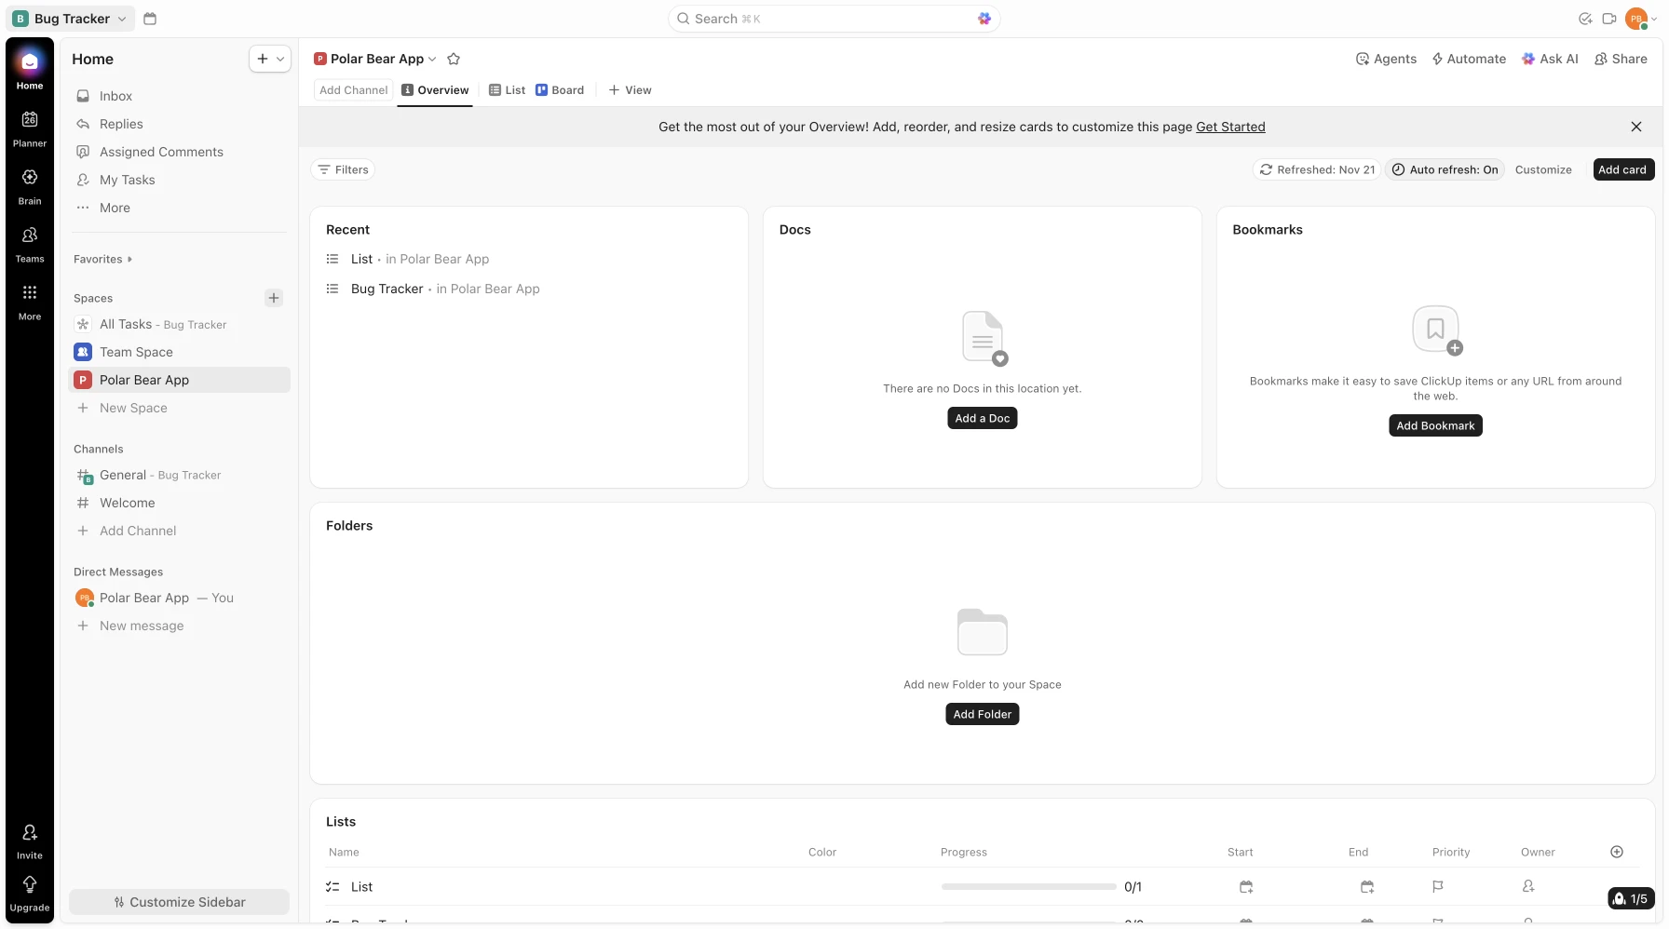Favorite Polar Bear App with the star
1669x929 pixels.
point(454,59)
